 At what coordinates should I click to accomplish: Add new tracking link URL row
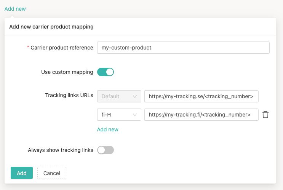coord(107,129)
